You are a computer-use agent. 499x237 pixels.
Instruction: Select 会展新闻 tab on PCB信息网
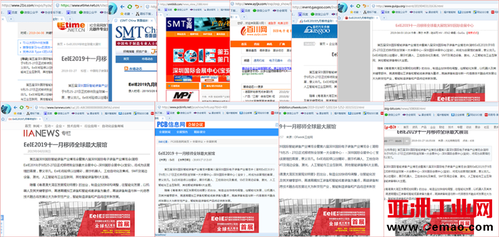165,132
